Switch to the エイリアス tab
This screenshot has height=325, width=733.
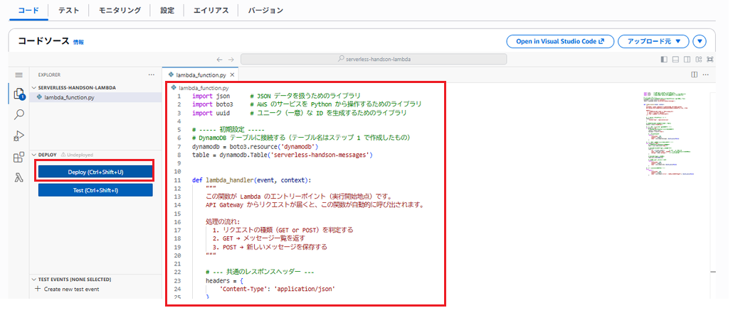[x=211, y=11]
